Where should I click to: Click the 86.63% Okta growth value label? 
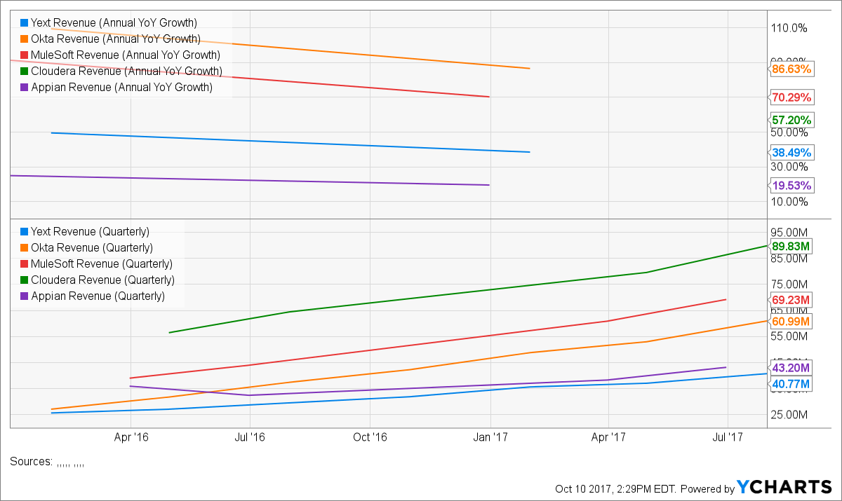click(x=791, y=69)
